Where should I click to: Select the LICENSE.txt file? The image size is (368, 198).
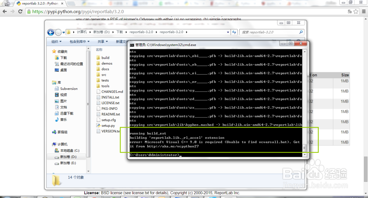point(110,103)
